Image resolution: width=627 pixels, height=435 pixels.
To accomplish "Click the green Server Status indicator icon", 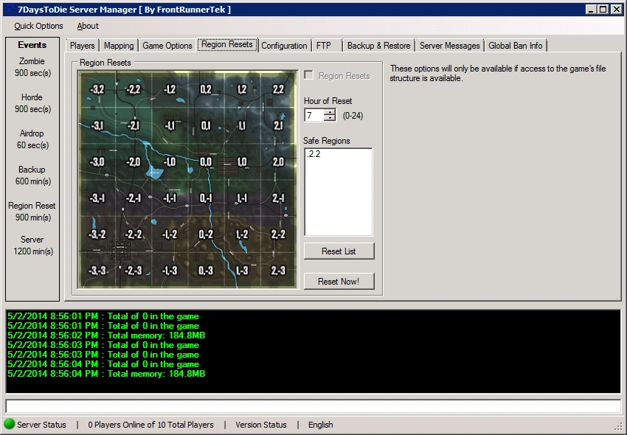I will (x=9, y=424).
